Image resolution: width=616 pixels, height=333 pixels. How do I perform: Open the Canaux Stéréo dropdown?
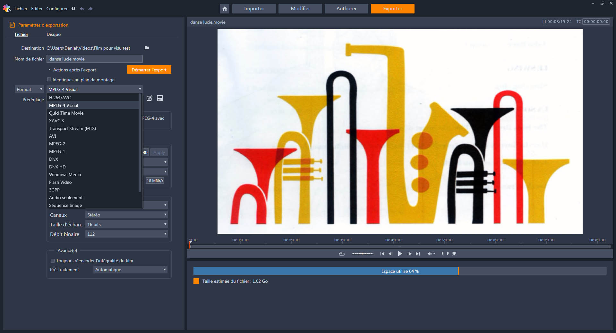click(x=127, y=215)
